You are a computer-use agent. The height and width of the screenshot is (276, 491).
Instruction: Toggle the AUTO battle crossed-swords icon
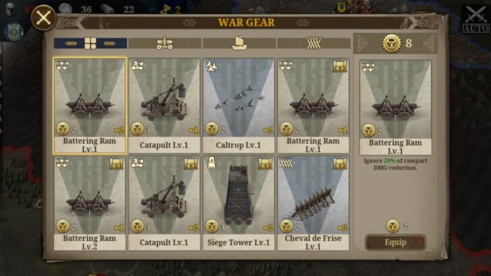pyautogui.click(x=476, y=19)
